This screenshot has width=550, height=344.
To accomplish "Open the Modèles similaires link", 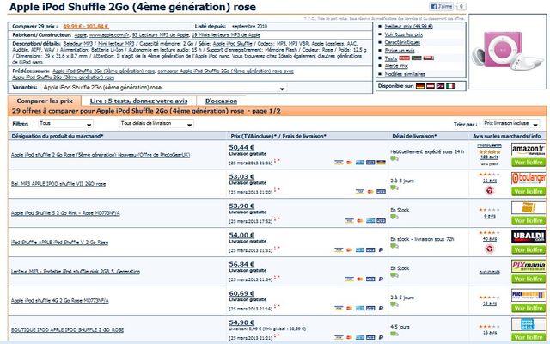I will [405, 74].
